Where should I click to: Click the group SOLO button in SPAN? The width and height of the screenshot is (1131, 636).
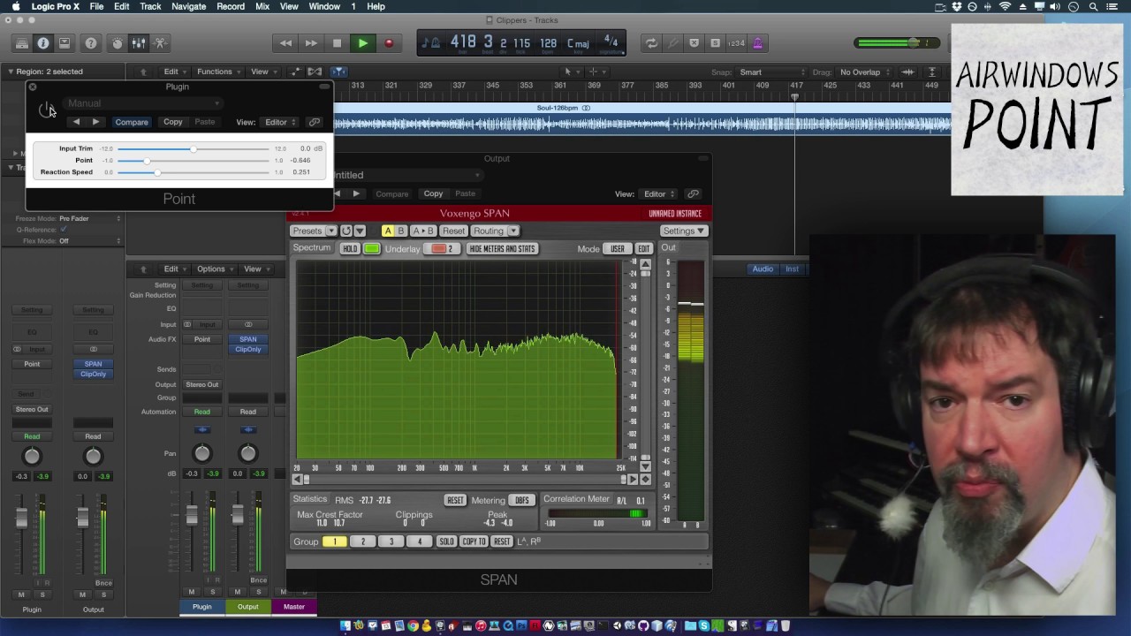(446, 541)
